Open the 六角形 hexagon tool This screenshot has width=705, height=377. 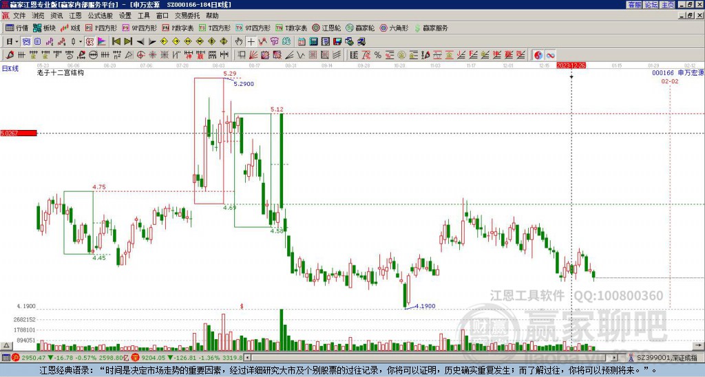coord(394,28)
